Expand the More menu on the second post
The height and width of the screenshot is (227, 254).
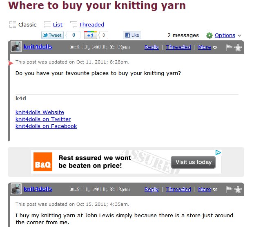[207, 190]
